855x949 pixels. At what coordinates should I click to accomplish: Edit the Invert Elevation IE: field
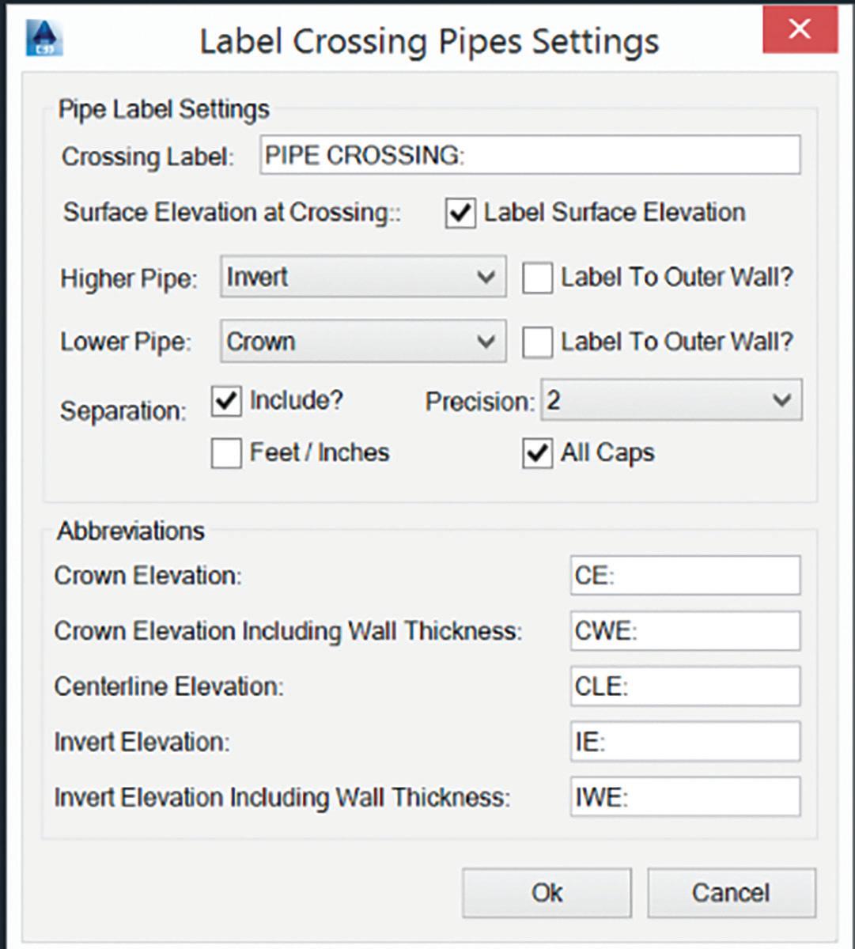(684, 742)
